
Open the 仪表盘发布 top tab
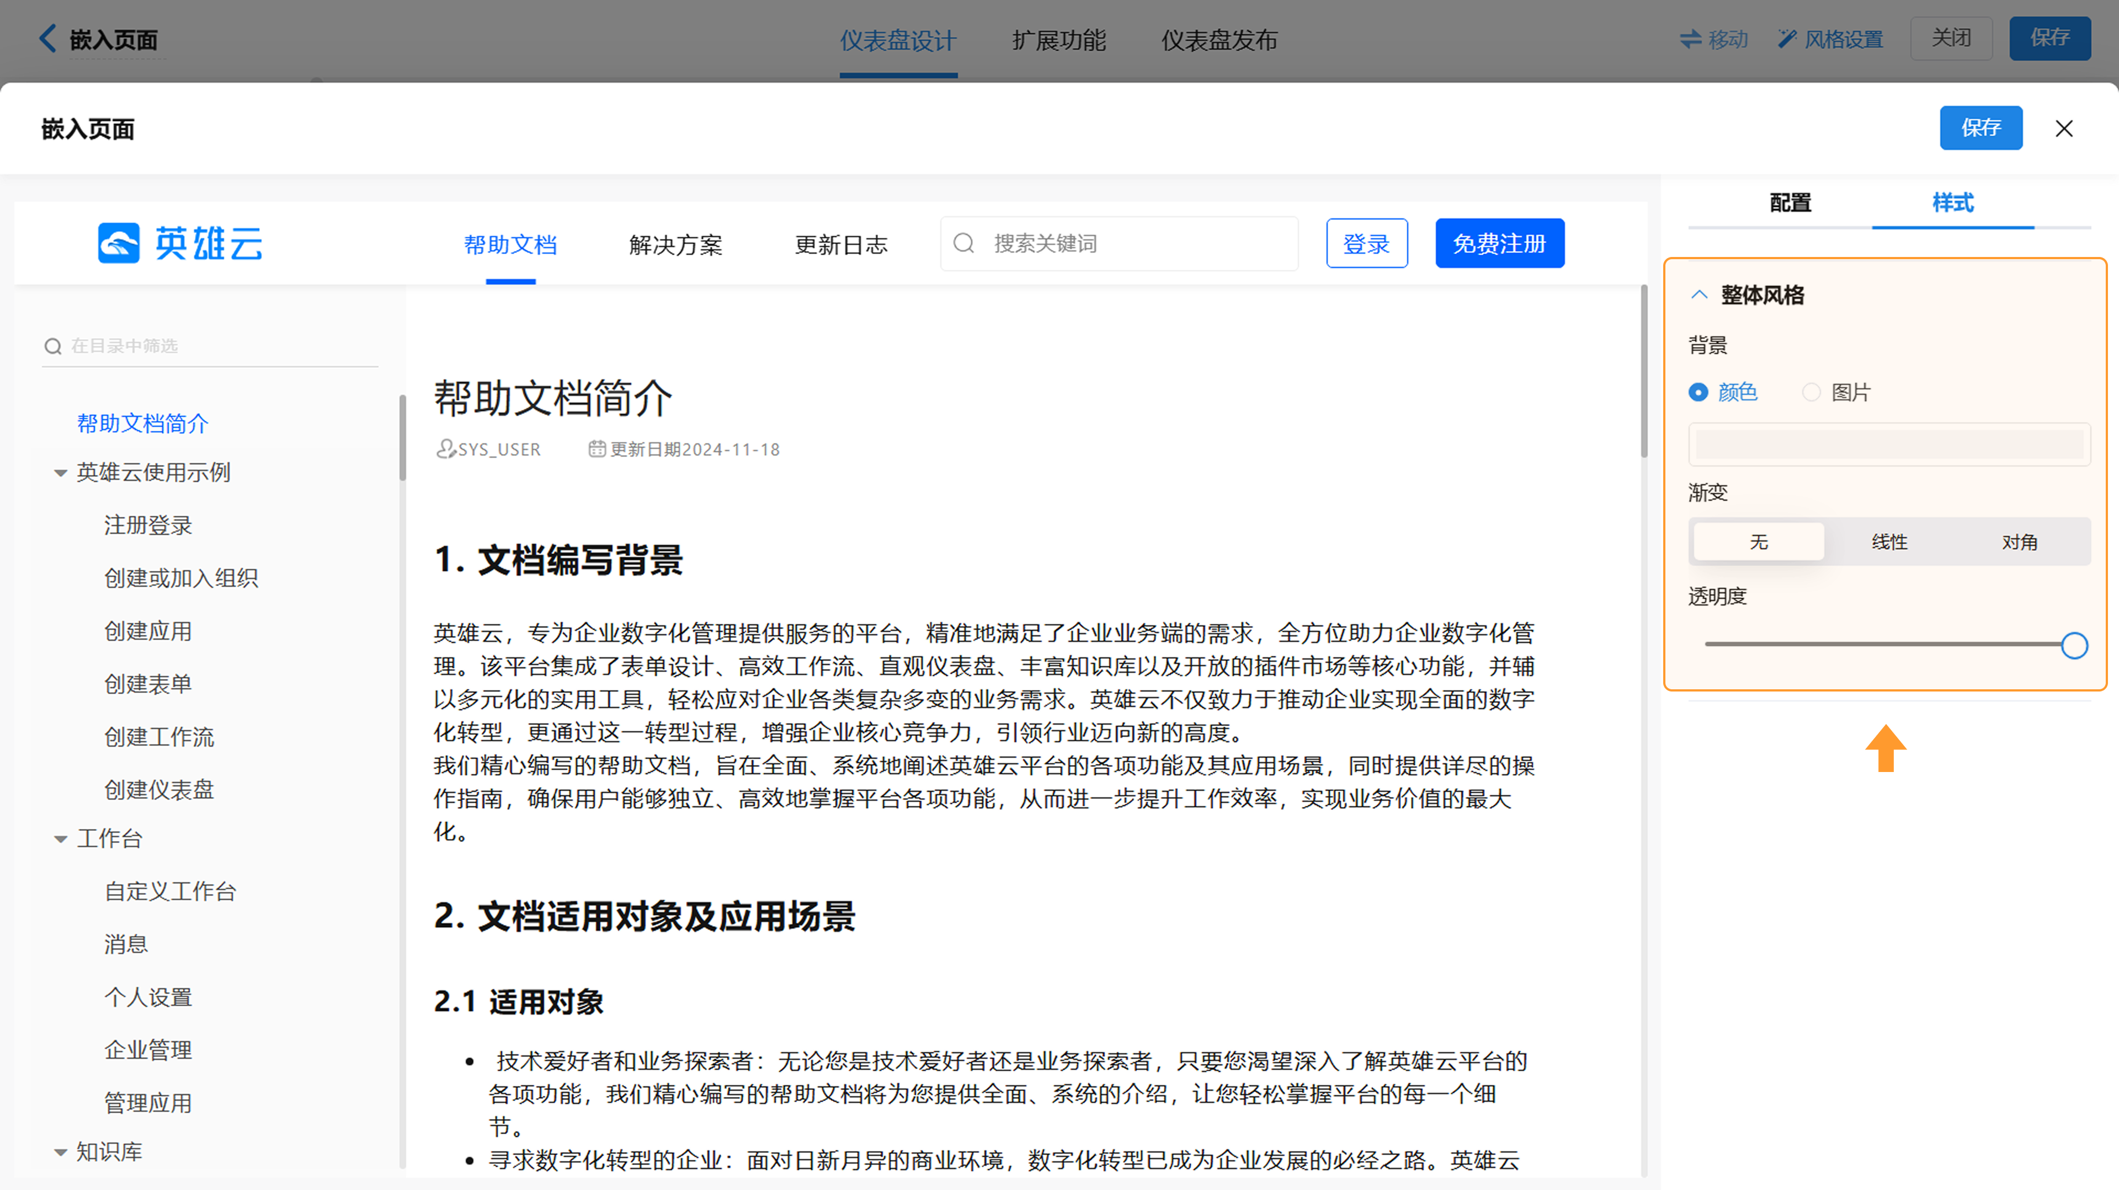tap(1219, 40)
